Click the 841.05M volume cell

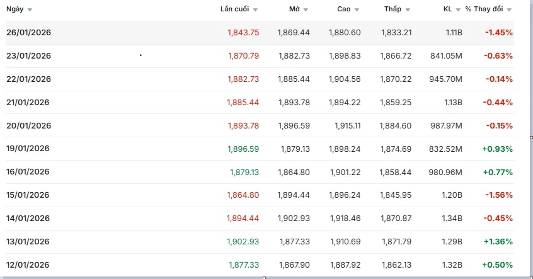tap(447, 56)
